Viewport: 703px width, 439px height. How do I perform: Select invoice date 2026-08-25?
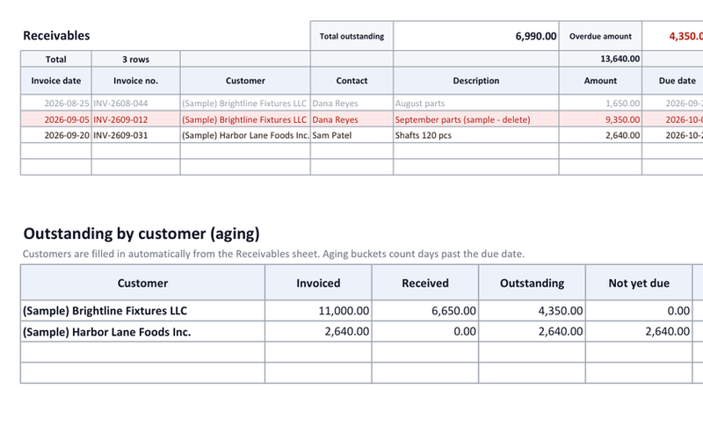click(x=56, y=103)
